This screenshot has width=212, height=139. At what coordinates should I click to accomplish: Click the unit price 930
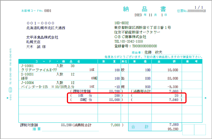148,87
